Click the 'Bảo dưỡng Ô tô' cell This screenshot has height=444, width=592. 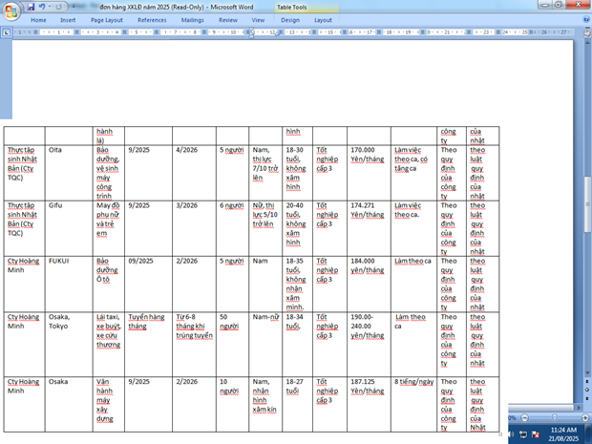coord(108,284)
